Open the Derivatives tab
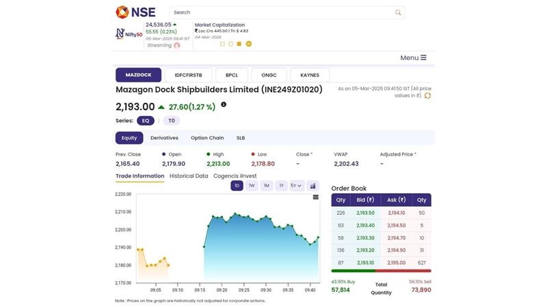Image resolution: width=547 pixels, height=307 pixels. (x=164, y=138)
